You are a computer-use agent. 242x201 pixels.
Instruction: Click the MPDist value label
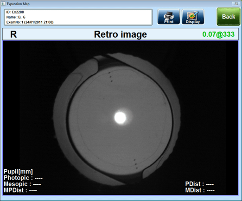[20, 190]
